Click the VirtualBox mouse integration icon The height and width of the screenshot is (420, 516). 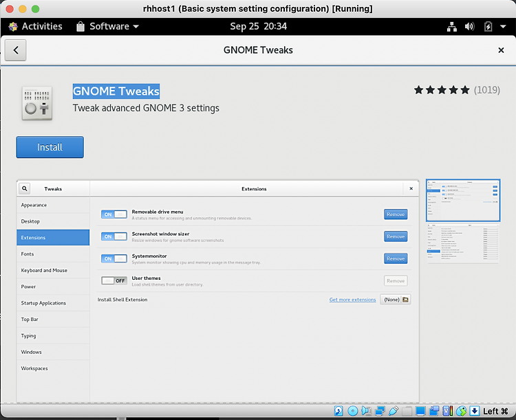tap(462, 411)
